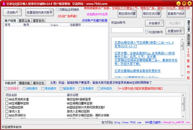Viewport: 193px width, 130px height.
Task: Click the 添加账户 button
Action: click(x=12, y=12)
